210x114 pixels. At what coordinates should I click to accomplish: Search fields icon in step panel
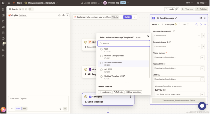pos(205,24)
